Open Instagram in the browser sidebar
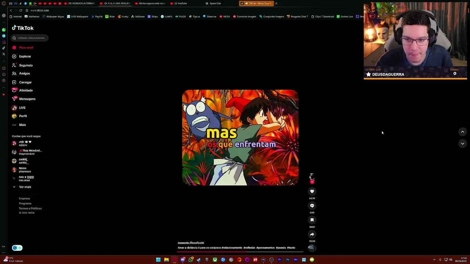The height and width of the screenshot is (264, 470). pos(4,42)
